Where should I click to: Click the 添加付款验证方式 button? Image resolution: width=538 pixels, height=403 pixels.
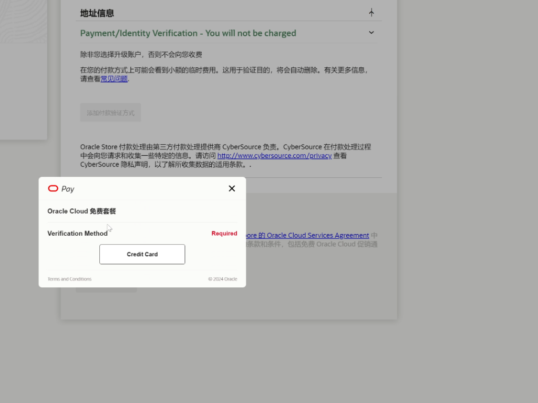pos(110,113)
